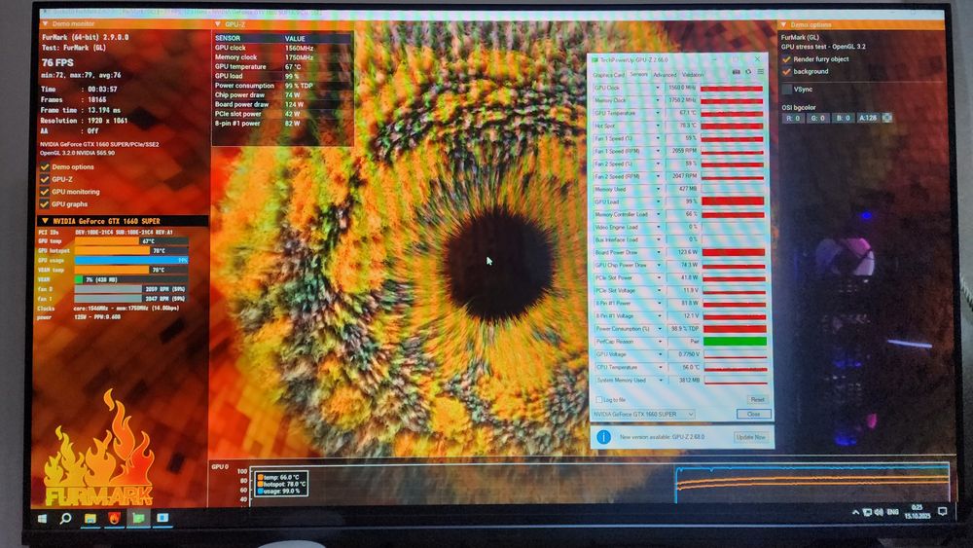This screenshot has height=548, width=973.
Task: Open the GPU-Z hamburger menu
Action: tap(760, 73)
